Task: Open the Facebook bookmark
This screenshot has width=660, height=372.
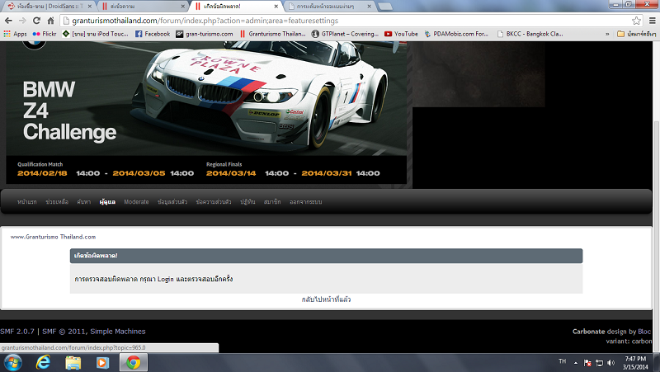Action: [153, 34]
